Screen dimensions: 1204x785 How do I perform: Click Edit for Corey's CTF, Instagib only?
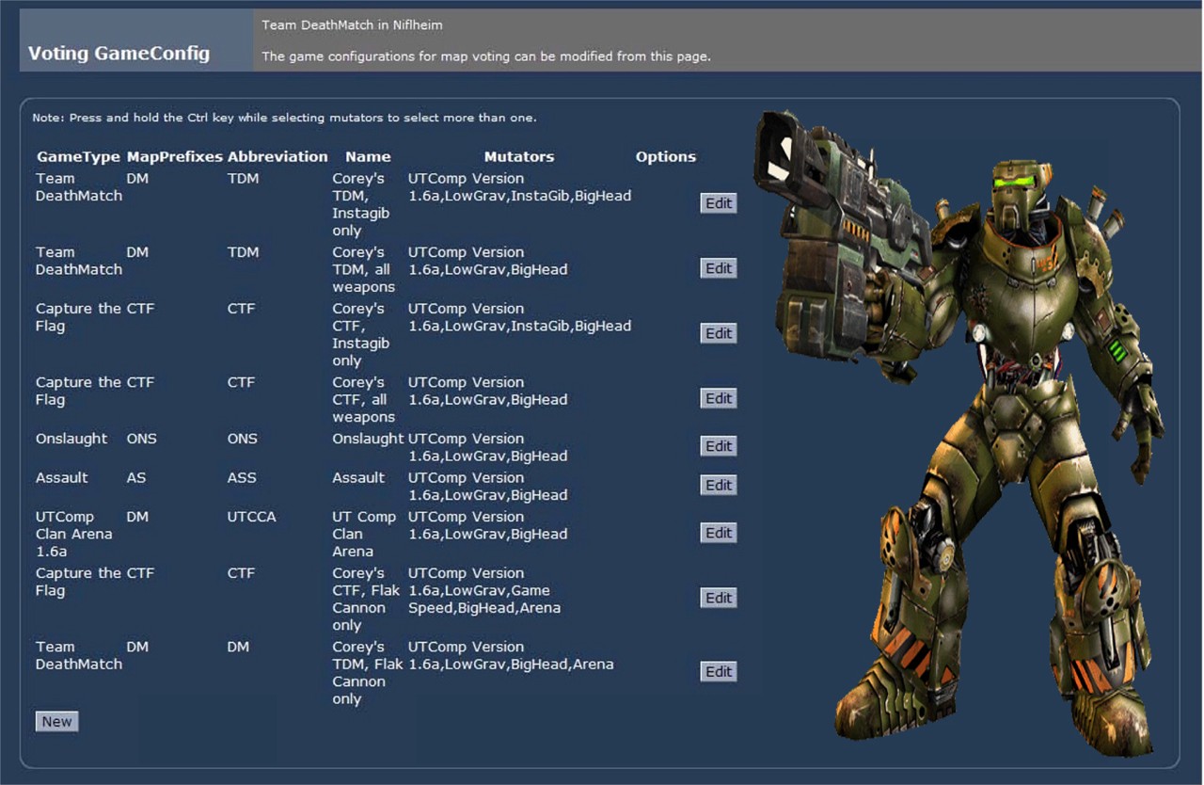(x=719, y=333)
